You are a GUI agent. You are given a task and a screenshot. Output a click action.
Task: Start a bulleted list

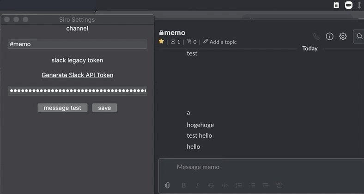click(x=252, y=185)
